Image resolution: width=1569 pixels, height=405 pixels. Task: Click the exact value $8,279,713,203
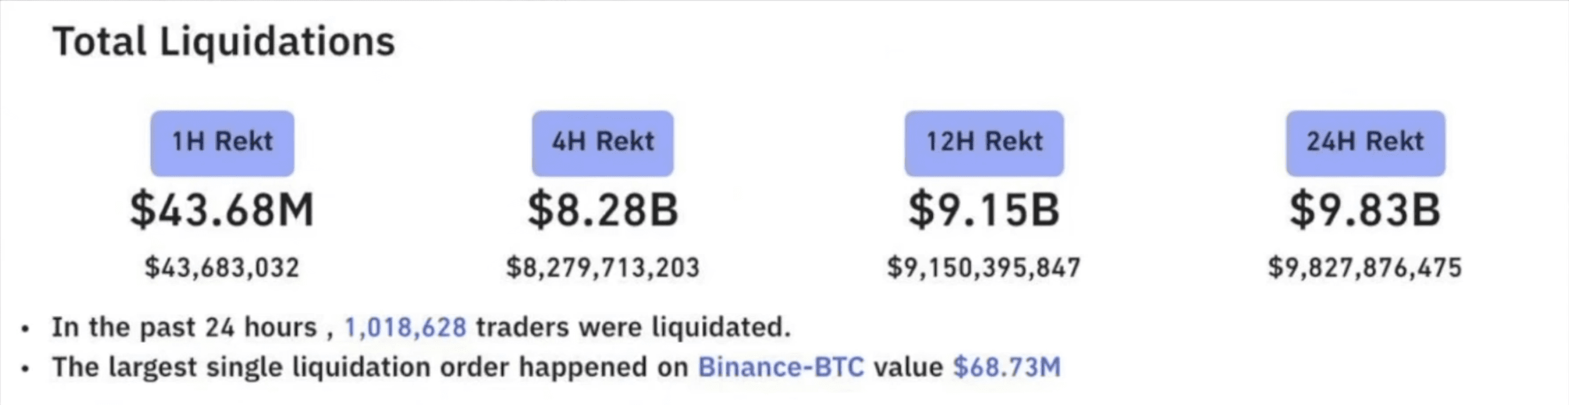tap(602, 268)
